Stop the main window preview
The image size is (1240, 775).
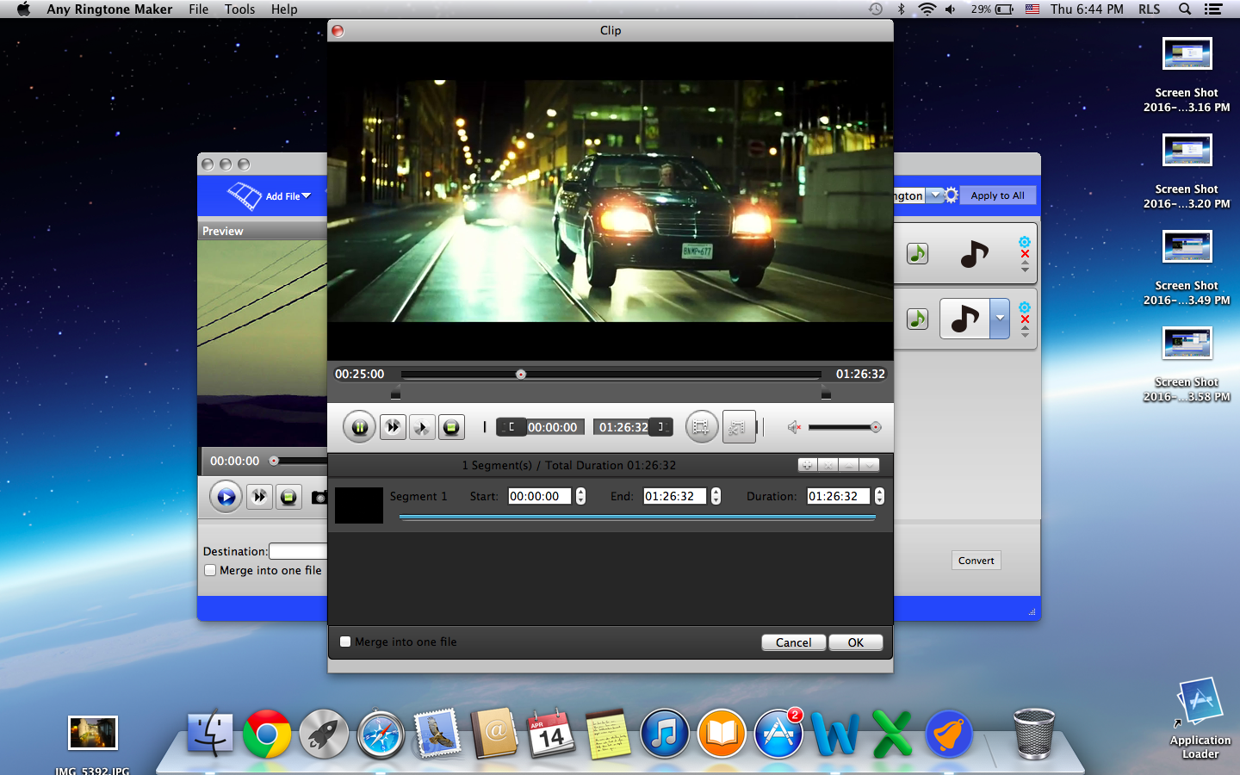(x=288, y=497)
